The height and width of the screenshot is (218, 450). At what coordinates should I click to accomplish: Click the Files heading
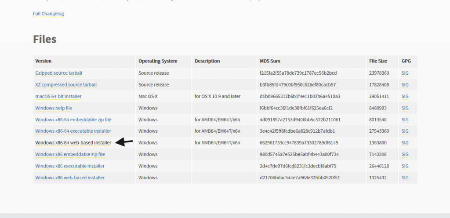coord(44,39)
